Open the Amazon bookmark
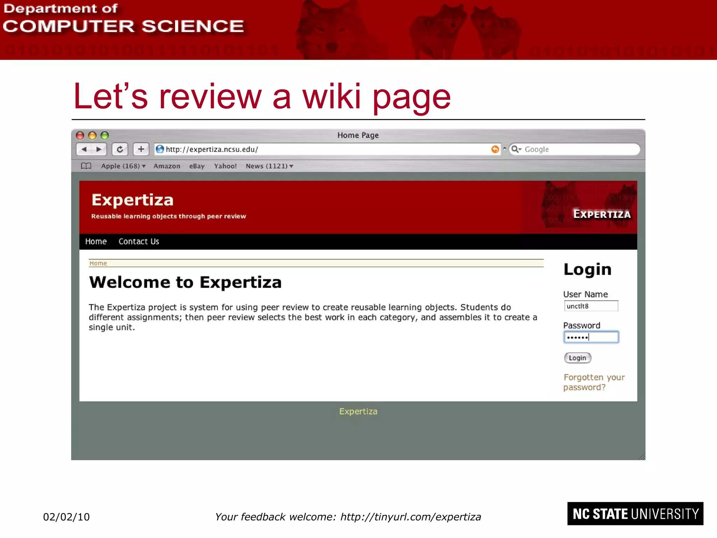This screenshot has height=538, width=717. (167, 166)
